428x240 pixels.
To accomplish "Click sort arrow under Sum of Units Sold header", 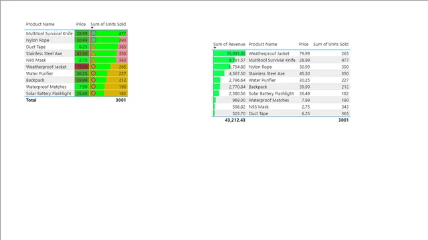I will click(x=92, y=28).
